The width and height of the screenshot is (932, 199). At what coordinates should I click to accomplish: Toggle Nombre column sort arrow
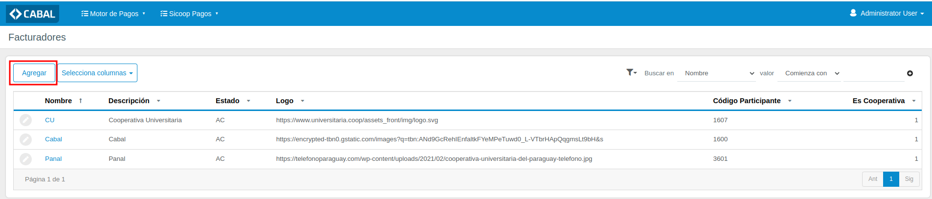pos(81,101)
